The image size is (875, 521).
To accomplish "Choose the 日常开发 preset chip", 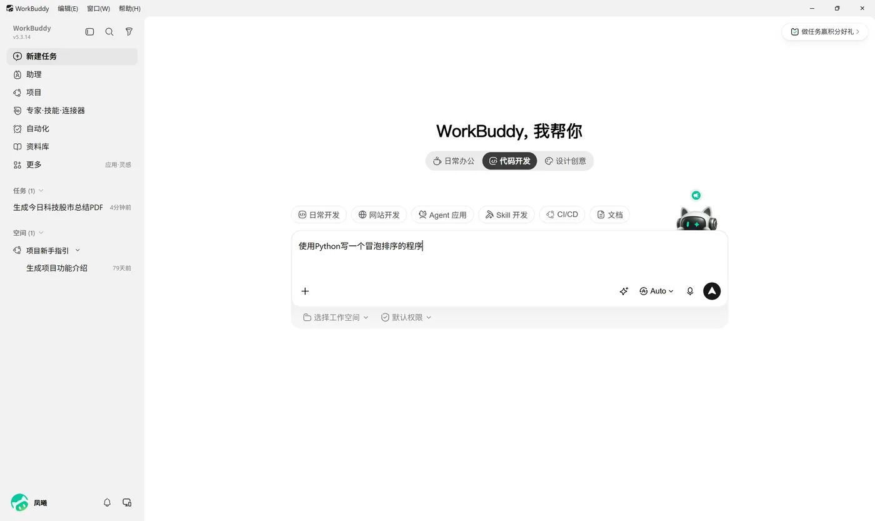I will click(319, 215).
